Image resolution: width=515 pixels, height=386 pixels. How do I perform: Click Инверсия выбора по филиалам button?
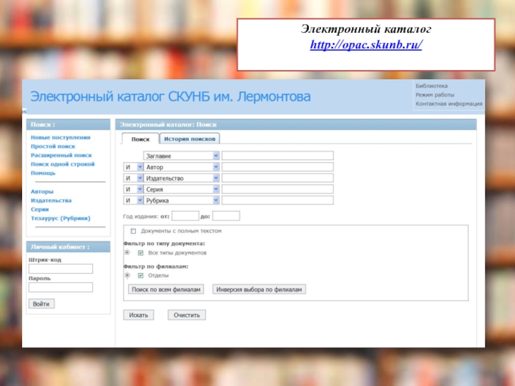coord(259,290)
